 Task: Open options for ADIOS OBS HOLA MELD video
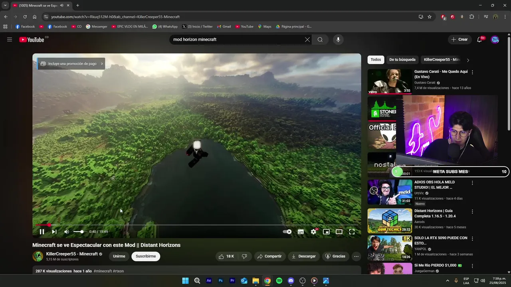pyautogui.click(x=472, y=183)
